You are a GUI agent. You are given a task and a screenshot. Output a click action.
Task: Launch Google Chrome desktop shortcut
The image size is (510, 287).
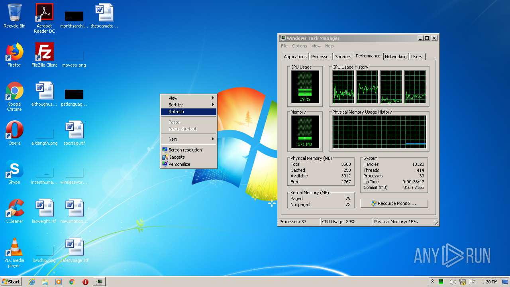[x=14, y=96]
